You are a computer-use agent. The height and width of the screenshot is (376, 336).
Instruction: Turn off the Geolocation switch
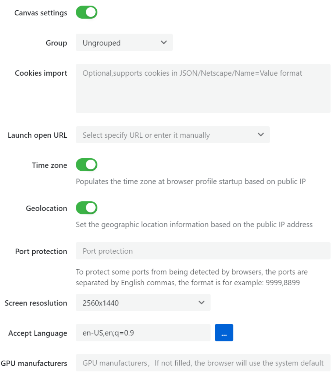tap(86, 208)
